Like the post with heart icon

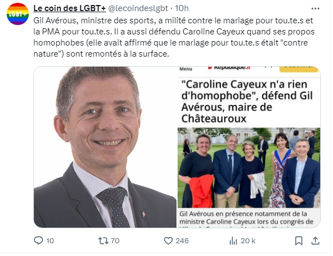tap(168, 240)
